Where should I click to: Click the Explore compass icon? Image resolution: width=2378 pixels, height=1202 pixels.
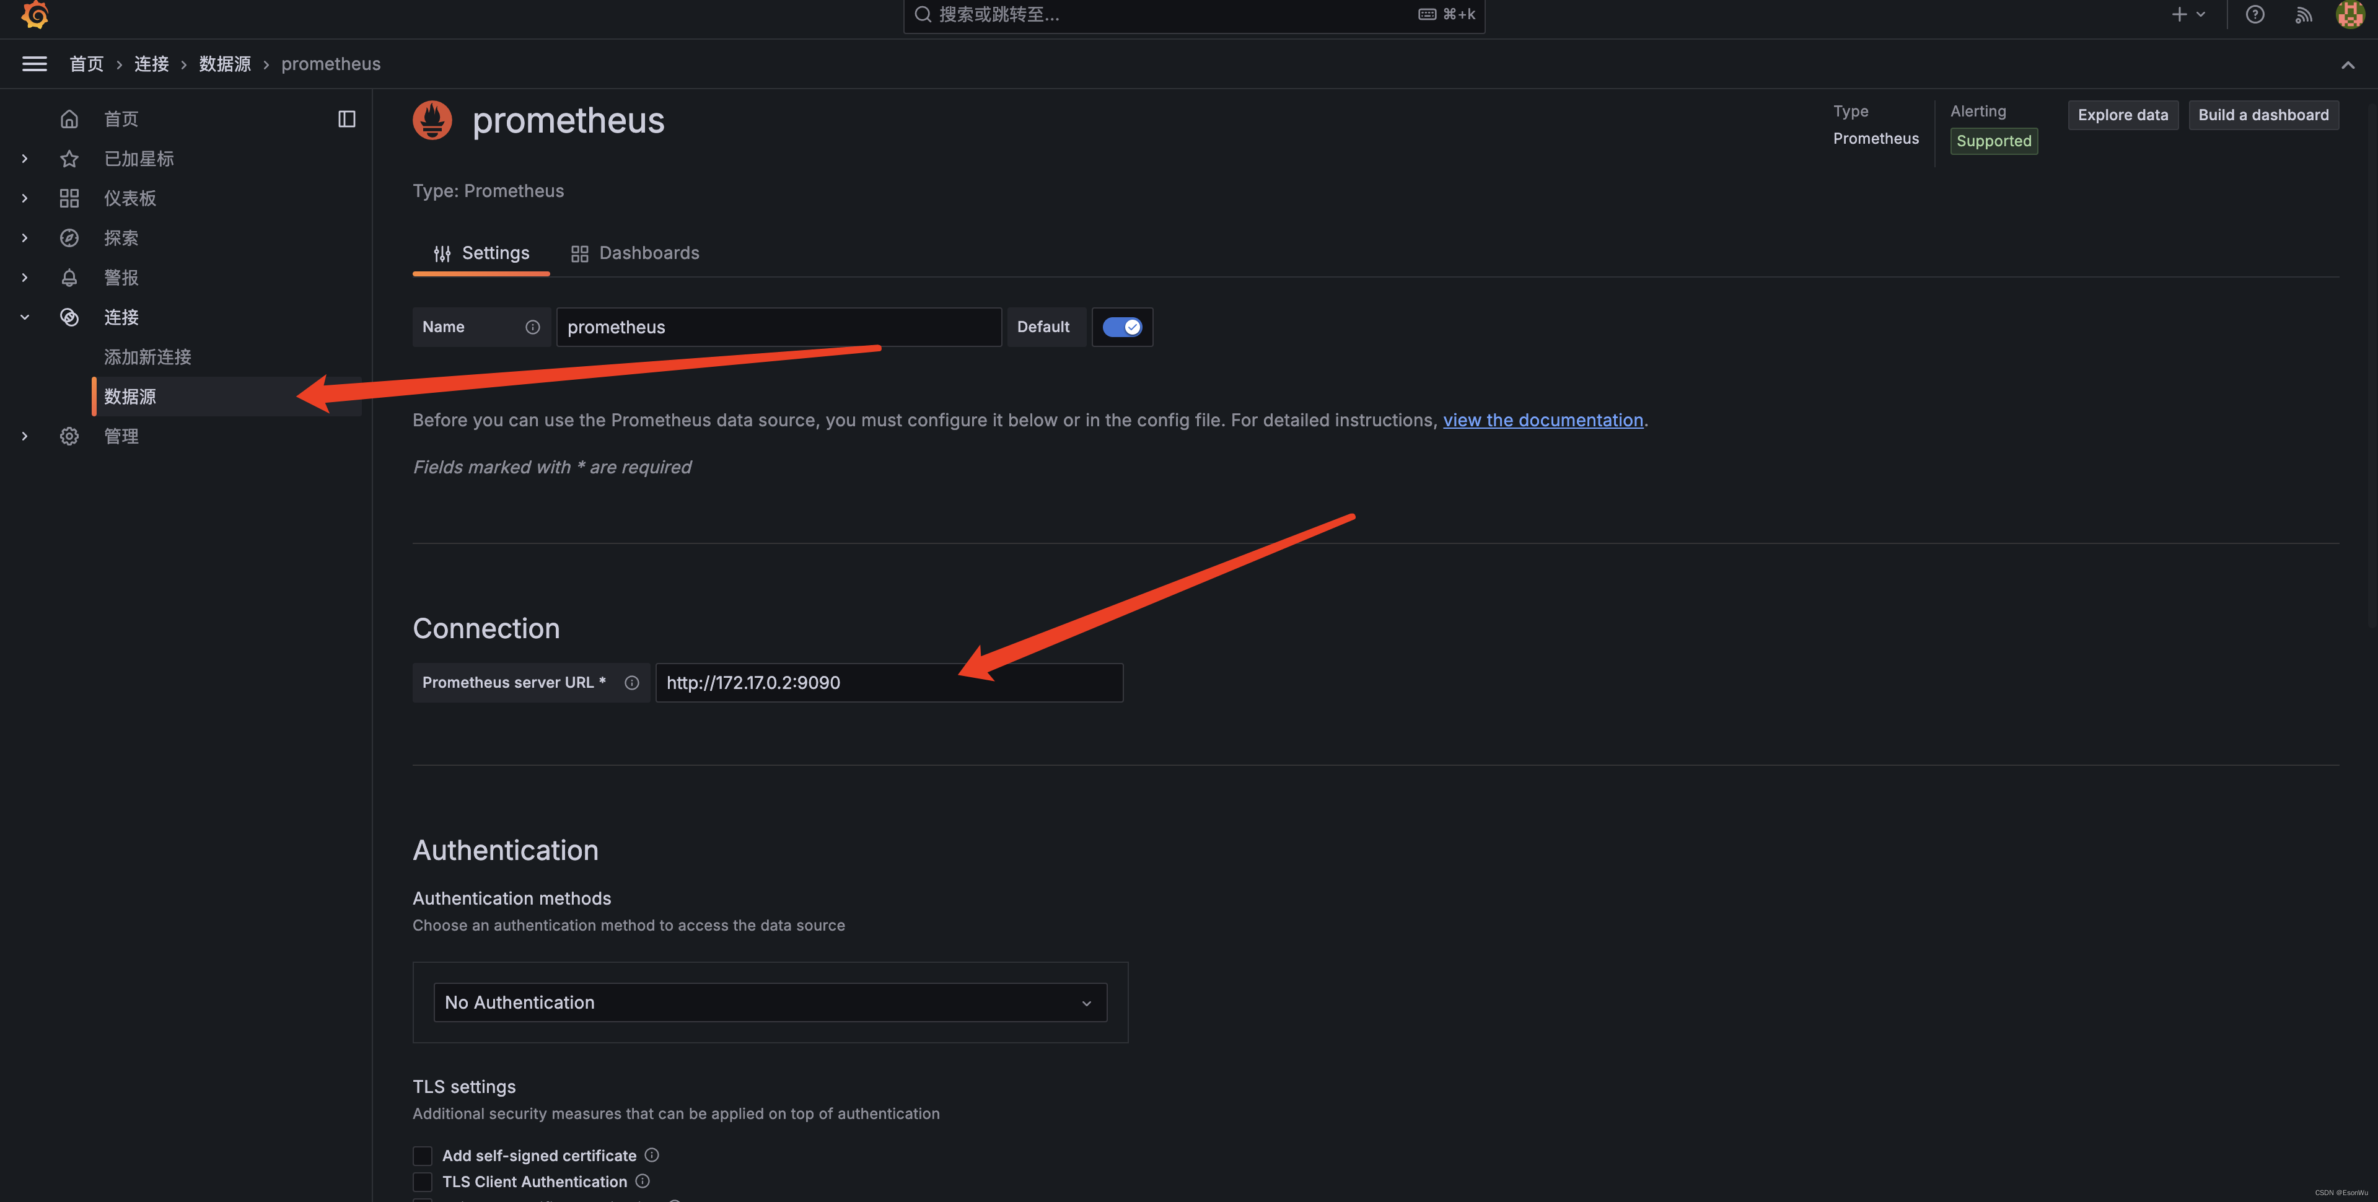69,238
